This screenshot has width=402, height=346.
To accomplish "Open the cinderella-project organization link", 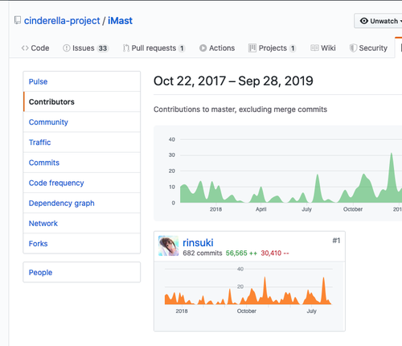I will coord(62,21).
